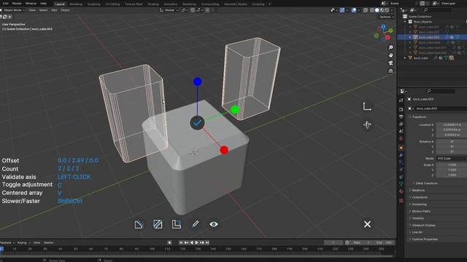Open the World properties tab icon
The image size is (467, 262).
tap(401, 138)
